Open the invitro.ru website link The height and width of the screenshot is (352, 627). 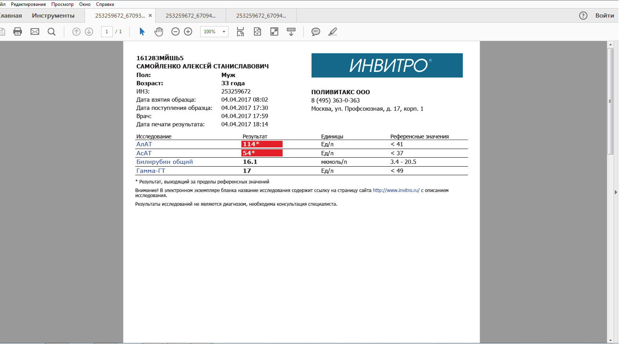[x=396, y=190]
